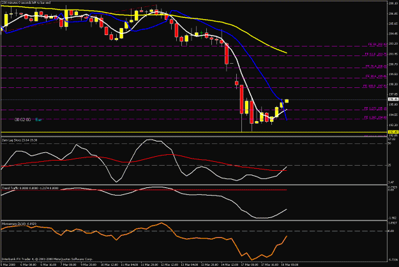Image resolution: width=399 pixels, height=267 pixels.
Task: Click the white current price marker 196.46
Action: tap(393, 99)
